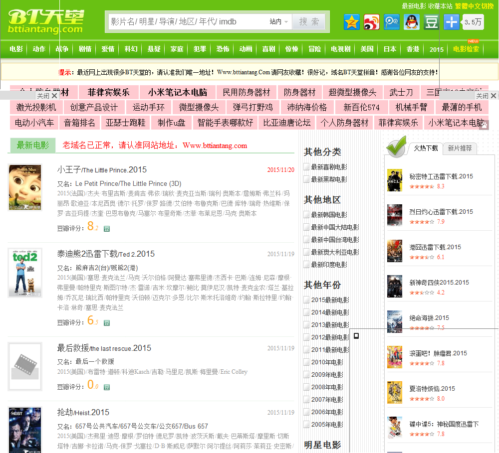The image size is (499, 453).
Task: Click ad link 激光投影机
Action: [x=36, y=108]
